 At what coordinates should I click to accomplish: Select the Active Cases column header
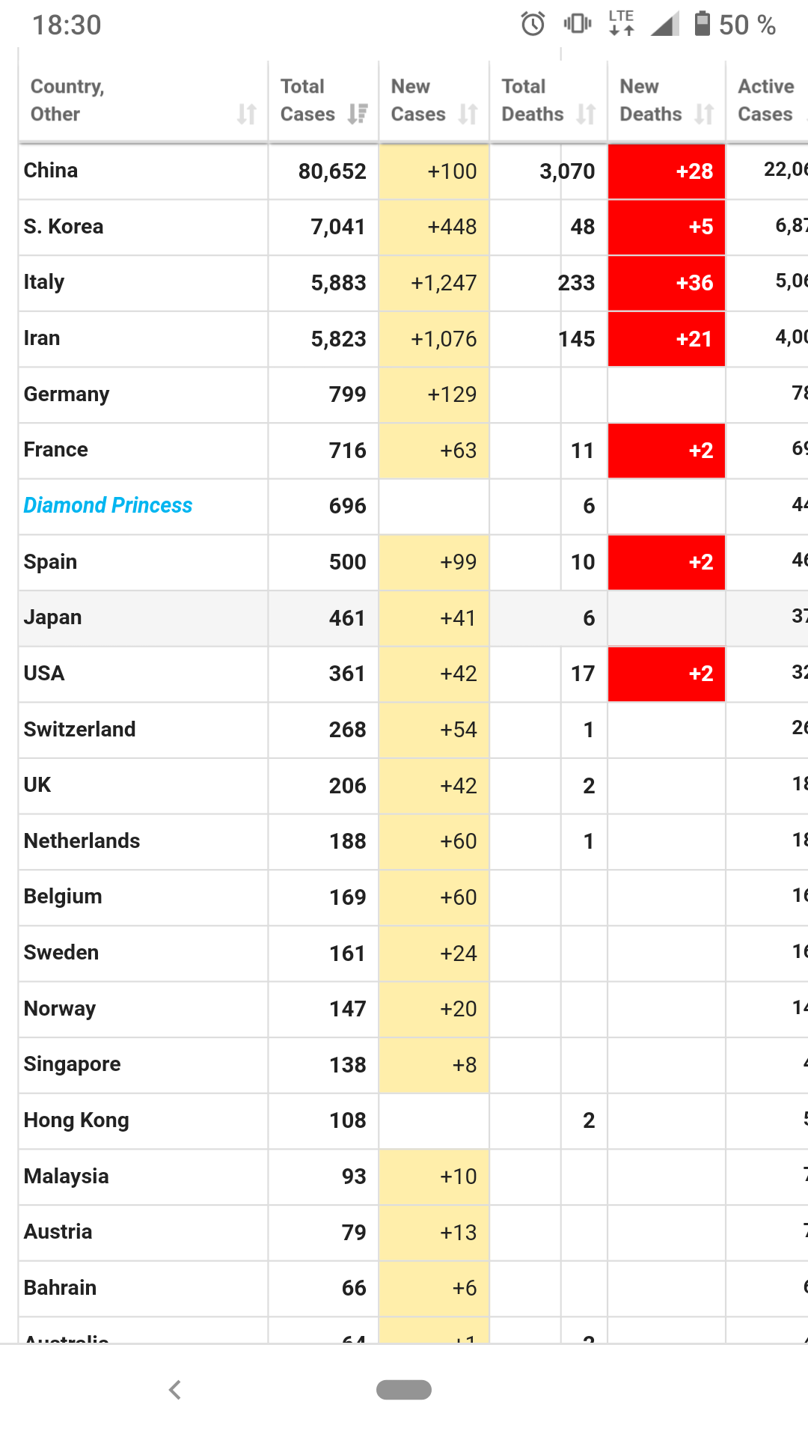click(x=765, y=100)
